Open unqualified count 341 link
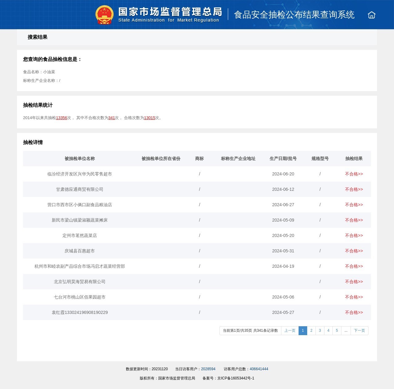The width and height of the screenshot is (394, 389). pyautogui.click(x=111, y=118)
